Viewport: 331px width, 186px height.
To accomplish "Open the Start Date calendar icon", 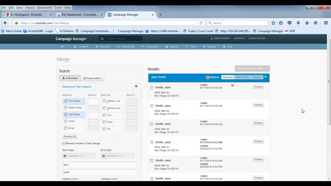I will tap(65, 156).
